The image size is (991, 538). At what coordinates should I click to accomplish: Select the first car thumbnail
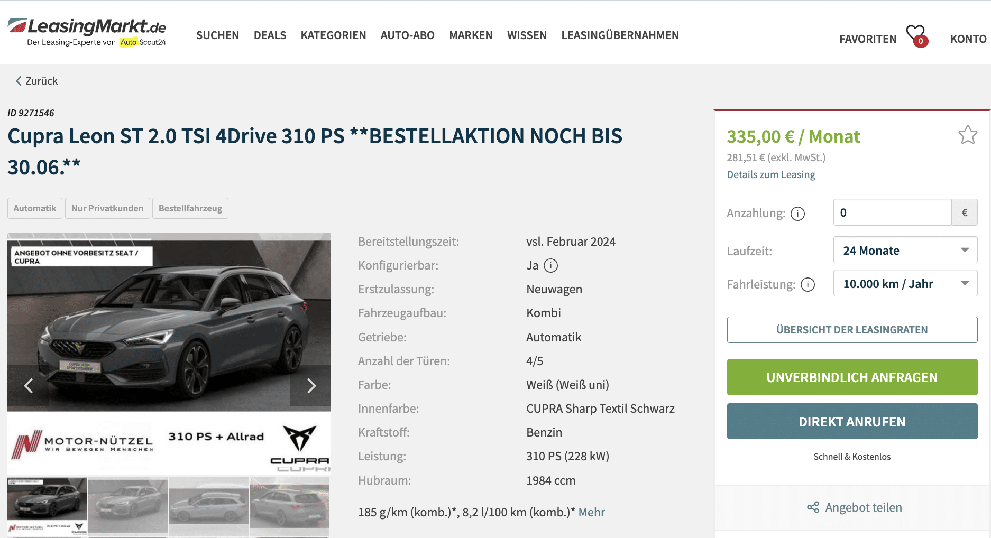point(47,506)
